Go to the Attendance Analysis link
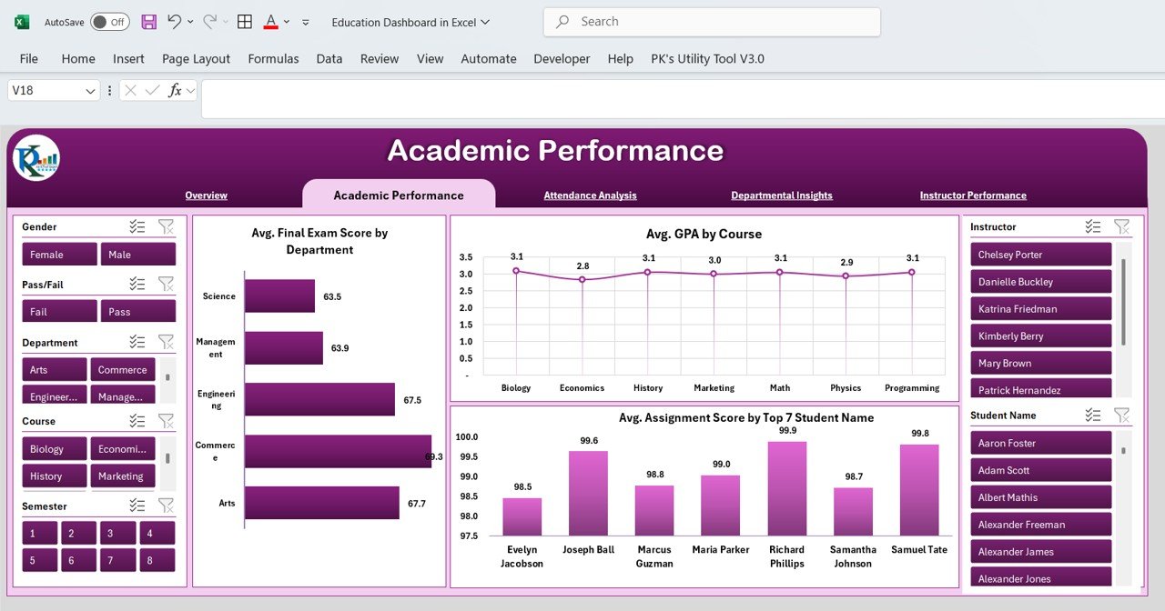This screenshot has height=611, width=1165. [x=590, y=195]
